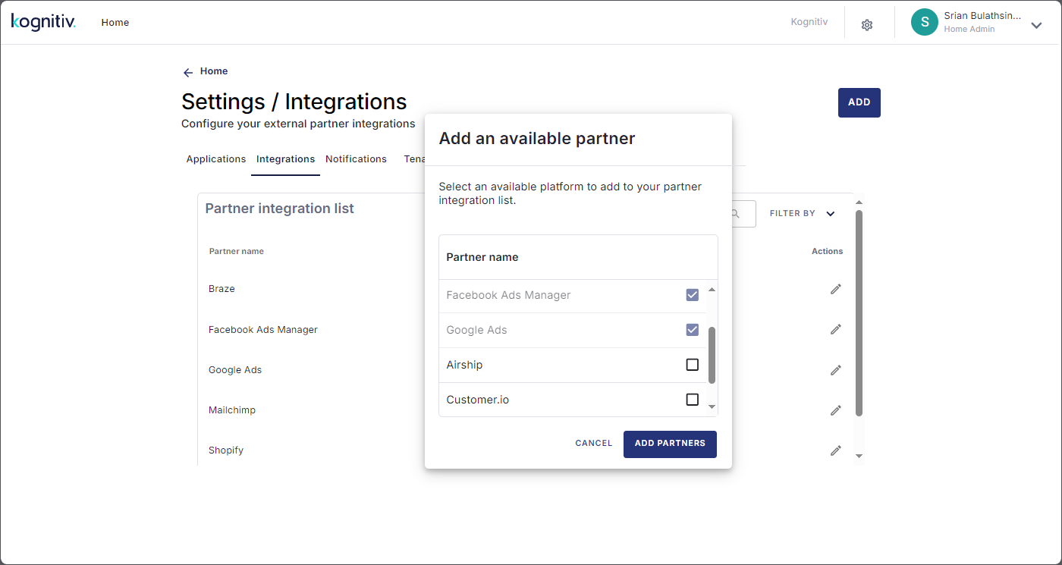
Task: Edit the Braze integration pencil icon
Action: click(x=836, y=289)
